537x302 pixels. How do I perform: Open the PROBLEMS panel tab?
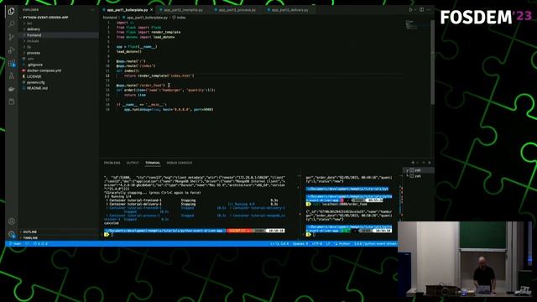tap(112, 163)
